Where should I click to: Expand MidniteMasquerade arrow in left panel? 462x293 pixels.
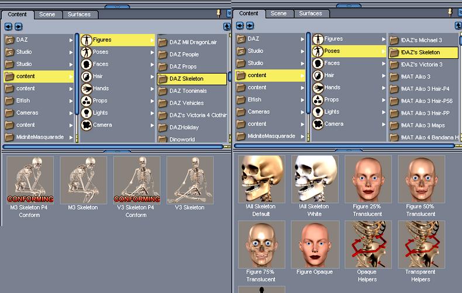pyautogui.click(x=71, y=137)
